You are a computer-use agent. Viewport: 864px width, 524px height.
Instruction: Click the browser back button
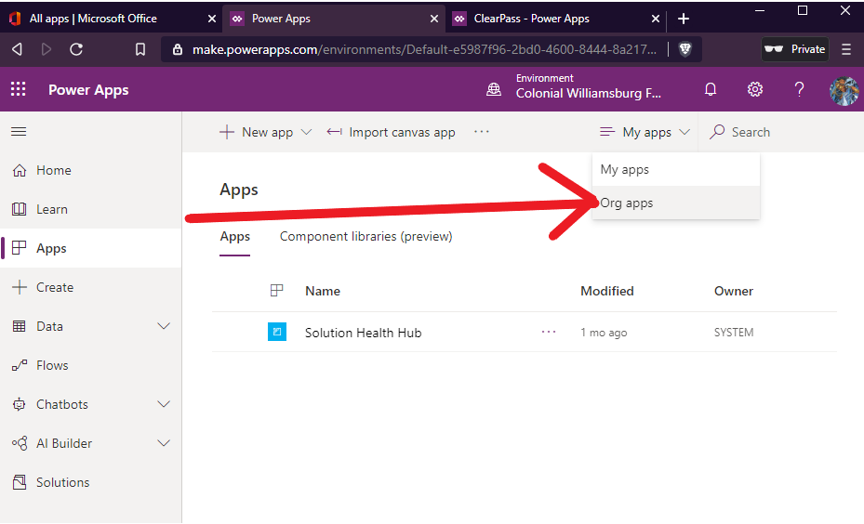click(17, 49)
